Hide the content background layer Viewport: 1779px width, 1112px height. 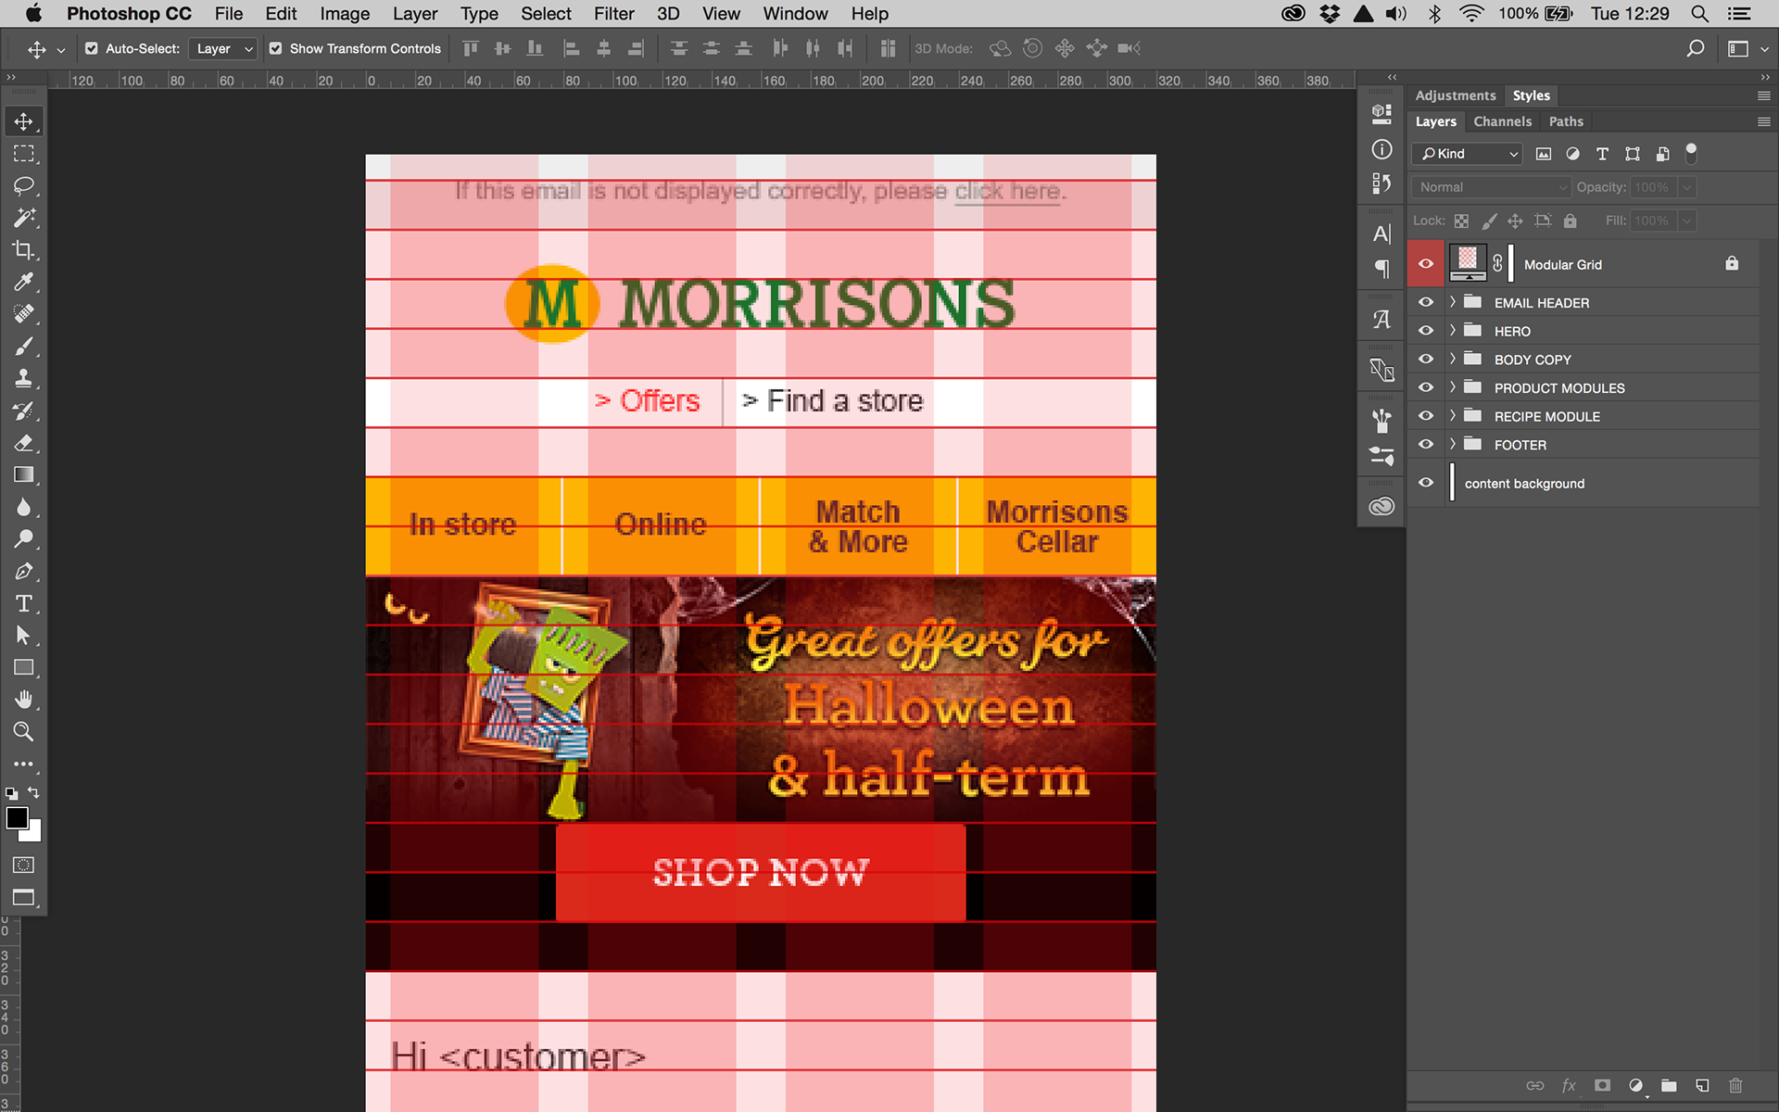tap(1425, 483)
